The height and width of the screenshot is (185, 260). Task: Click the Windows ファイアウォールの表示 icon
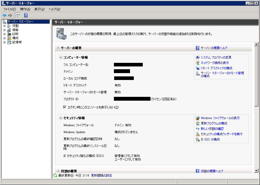[197, 118]
